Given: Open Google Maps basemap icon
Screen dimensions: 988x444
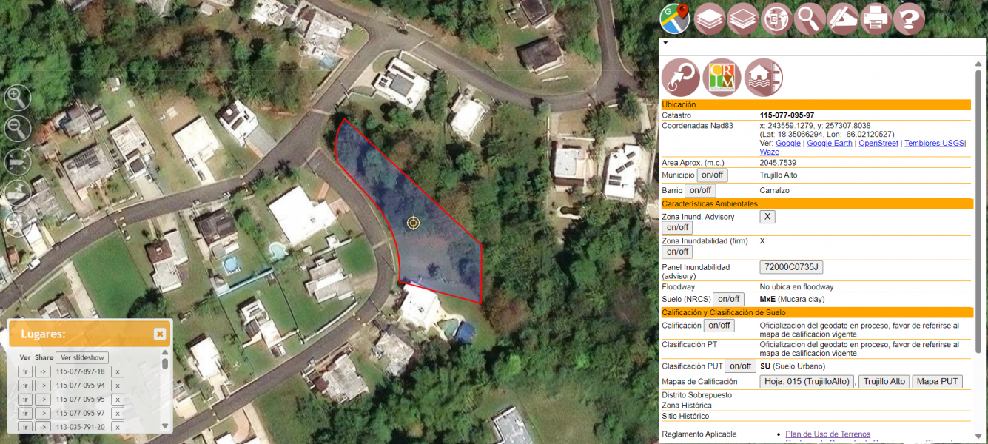Looking at the screenshot, I should [x=675, y=19].
